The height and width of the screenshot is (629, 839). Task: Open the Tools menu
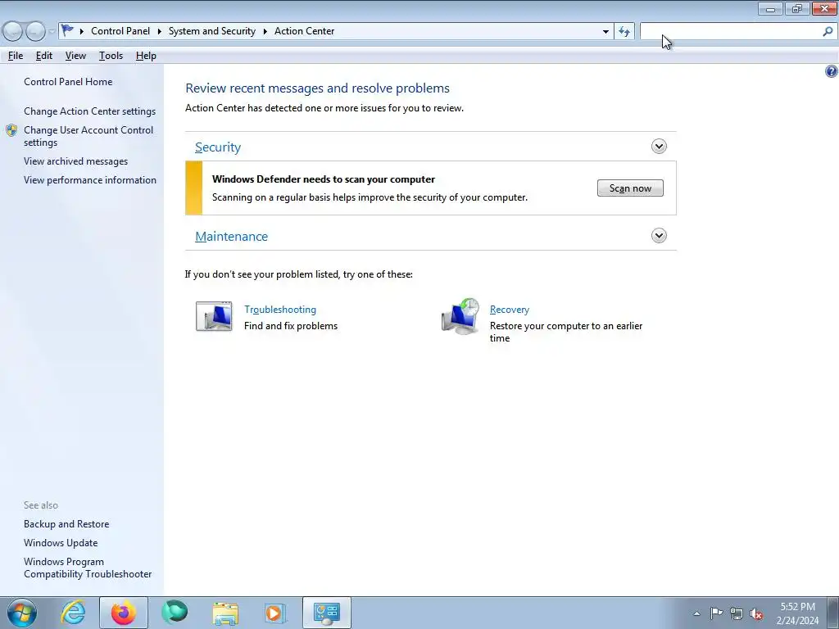111,56
